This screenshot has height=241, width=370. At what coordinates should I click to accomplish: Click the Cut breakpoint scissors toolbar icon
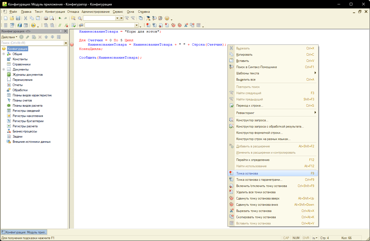point(186,25)
